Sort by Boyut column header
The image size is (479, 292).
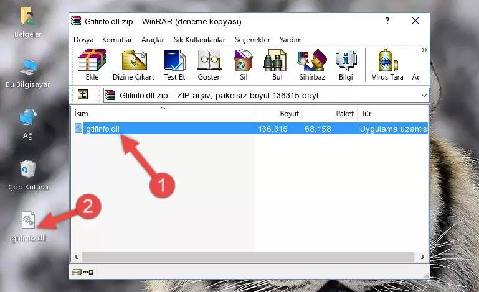(x=278, y=114)
